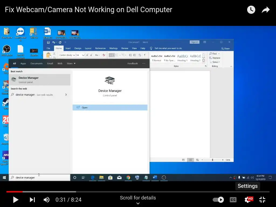This screenshot has height=207, width=276.
Task: Open the Calibri font name dropdown
Action: click(74, 55)
